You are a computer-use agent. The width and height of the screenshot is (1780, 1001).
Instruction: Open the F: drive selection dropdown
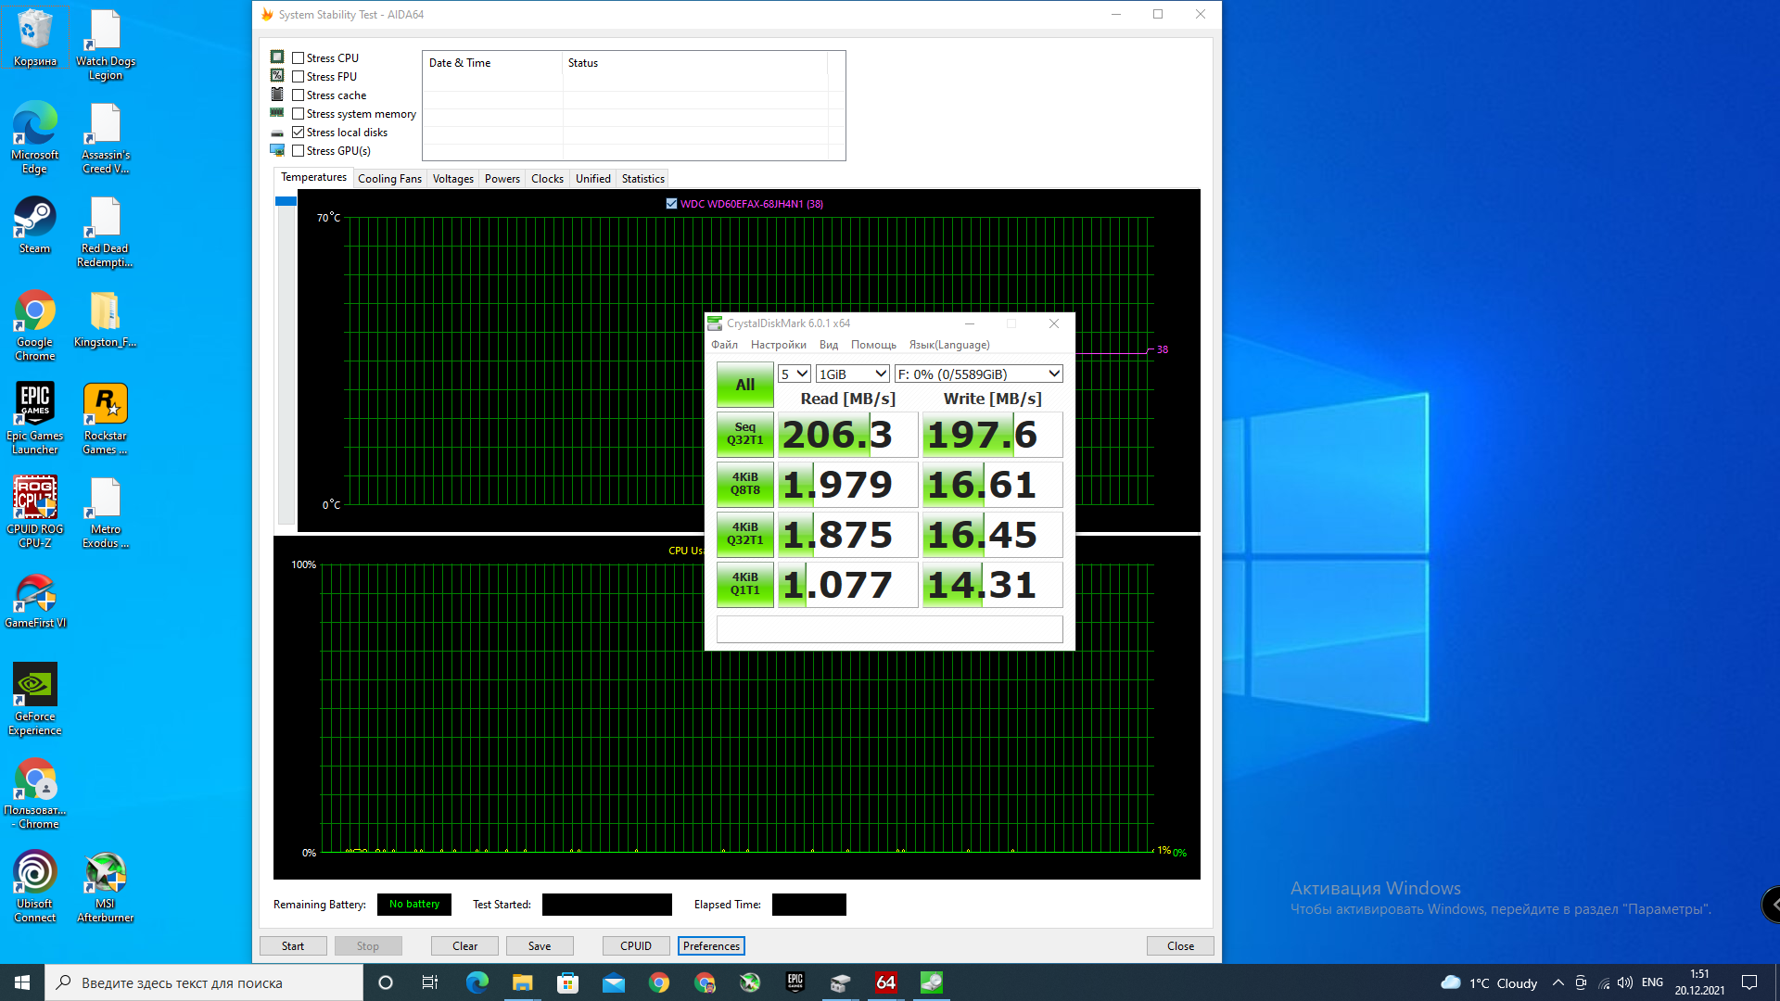pos(978,374)
